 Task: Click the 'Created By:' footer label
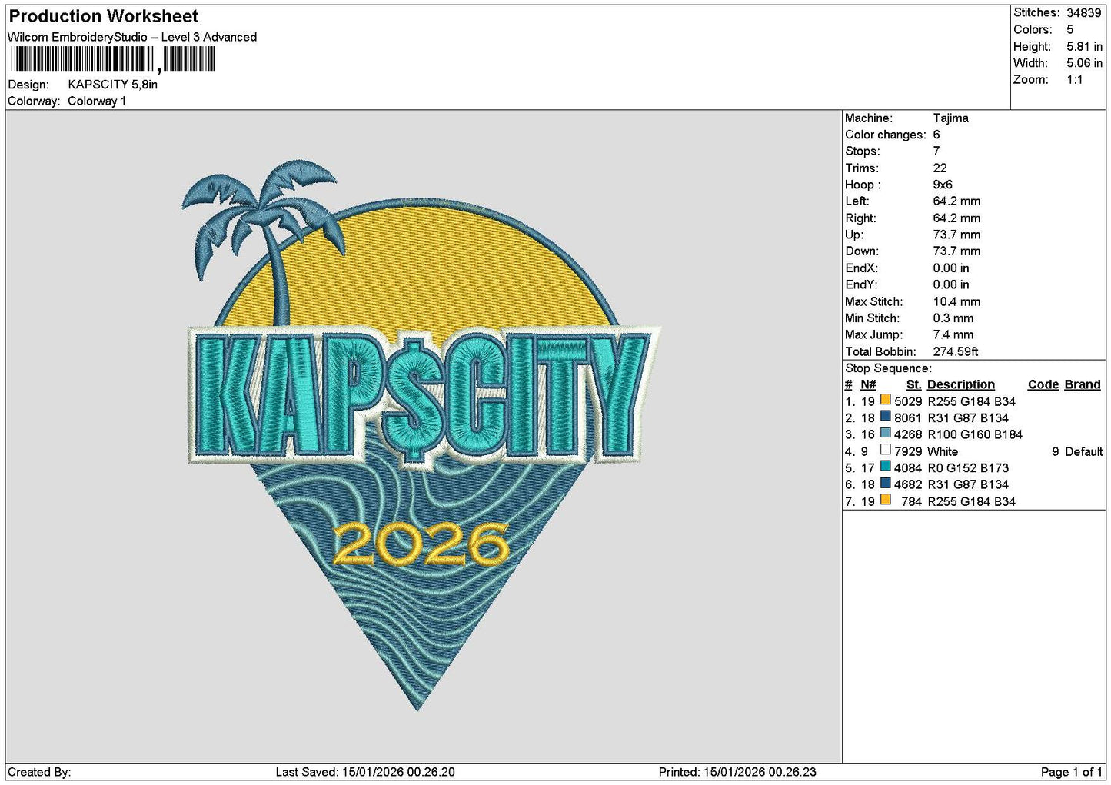coord(39,772)
